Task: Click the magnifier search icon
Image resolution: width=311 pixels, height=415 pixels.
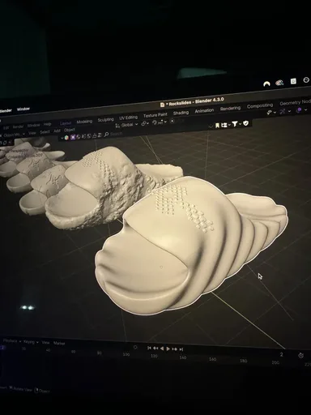Action: tap(106, 135)
